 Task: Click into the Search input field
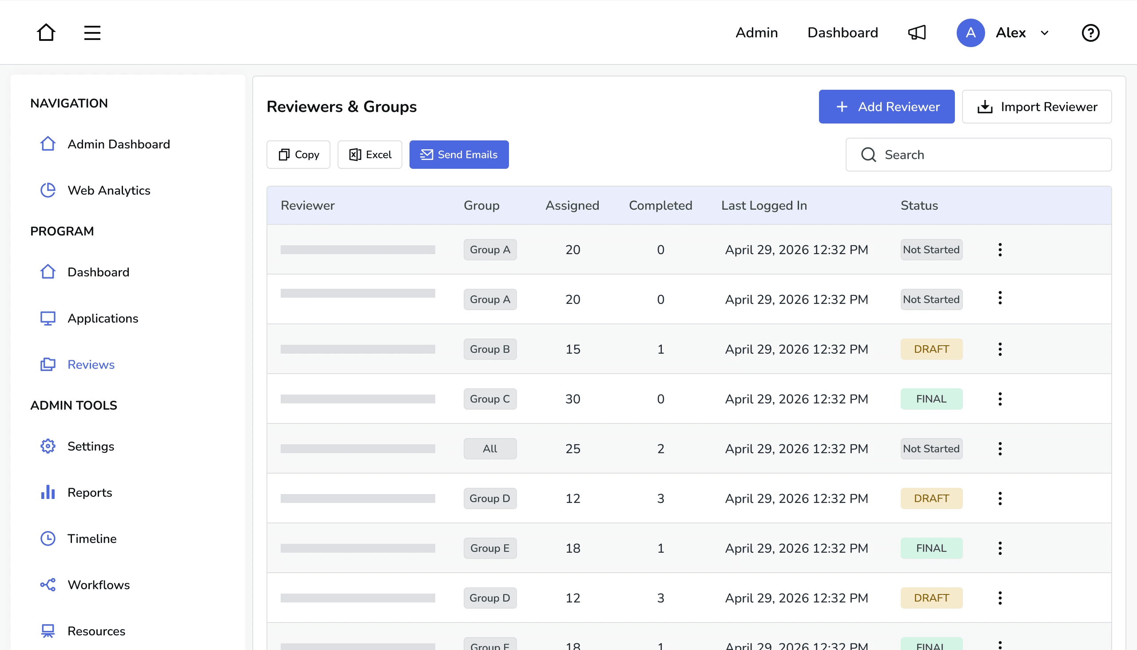tap(978, 155)
